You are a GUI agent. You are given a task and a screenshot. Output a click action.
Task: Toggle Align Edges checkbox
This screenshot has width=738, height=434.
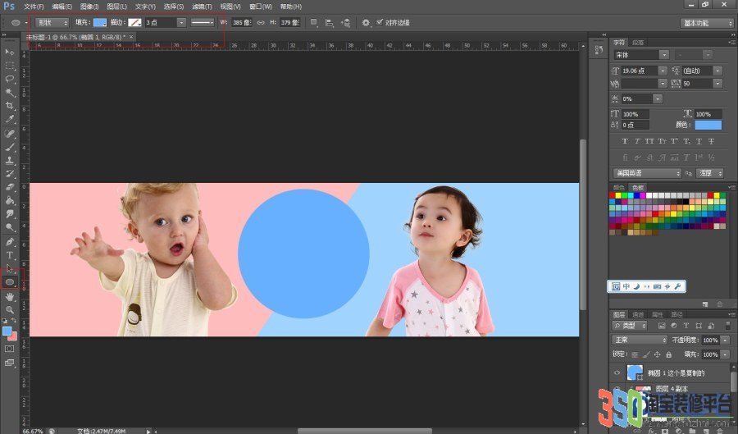(380, 22)
